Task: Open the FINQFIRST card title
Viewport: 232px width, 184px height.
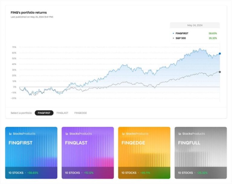Action: 20,143
